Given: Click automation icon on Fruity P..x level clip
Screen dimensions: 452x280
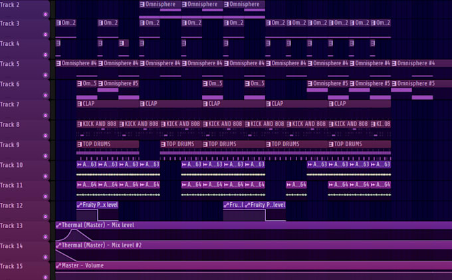Looking at the screenshot, I should tap(80, 205).
